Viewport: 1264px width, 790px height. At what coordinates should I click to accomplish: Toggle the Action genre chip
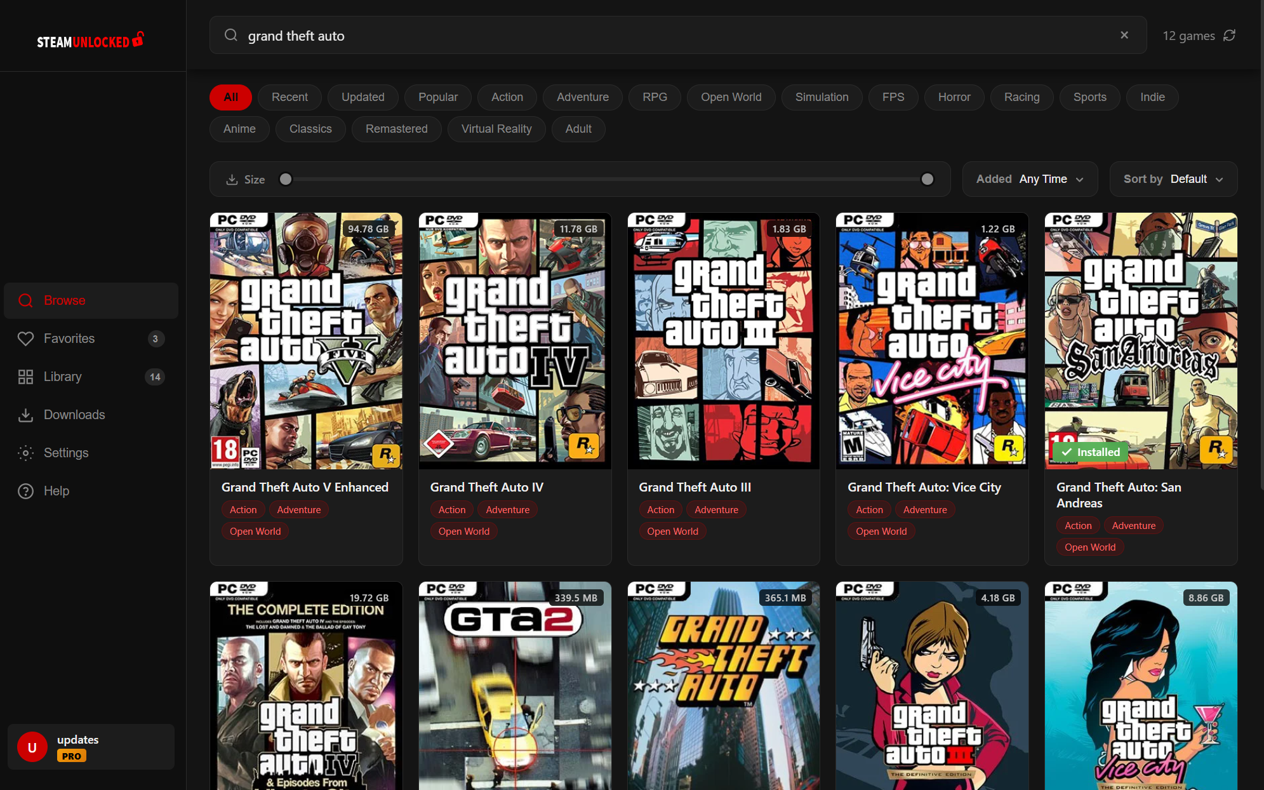pos(507,97)
